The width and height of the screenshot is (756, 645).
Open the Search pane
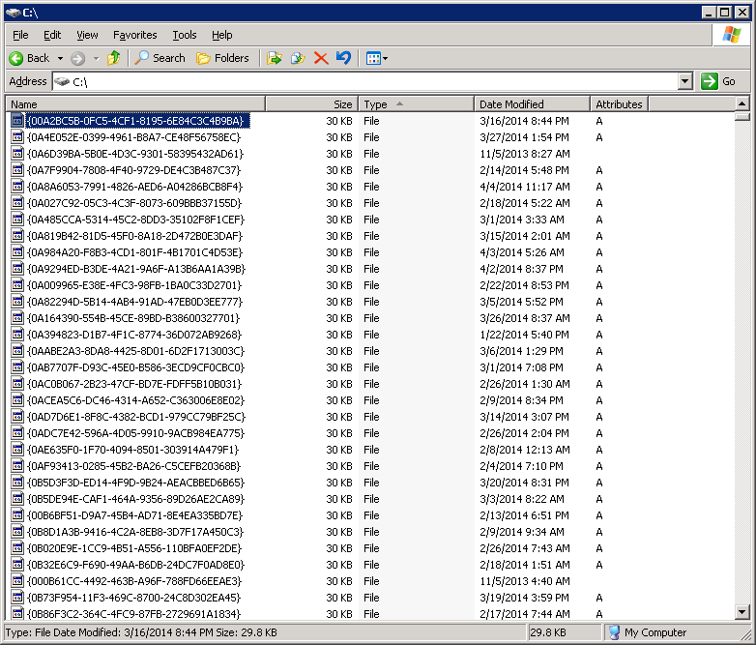pyautogui.click(x=160, y=58)
